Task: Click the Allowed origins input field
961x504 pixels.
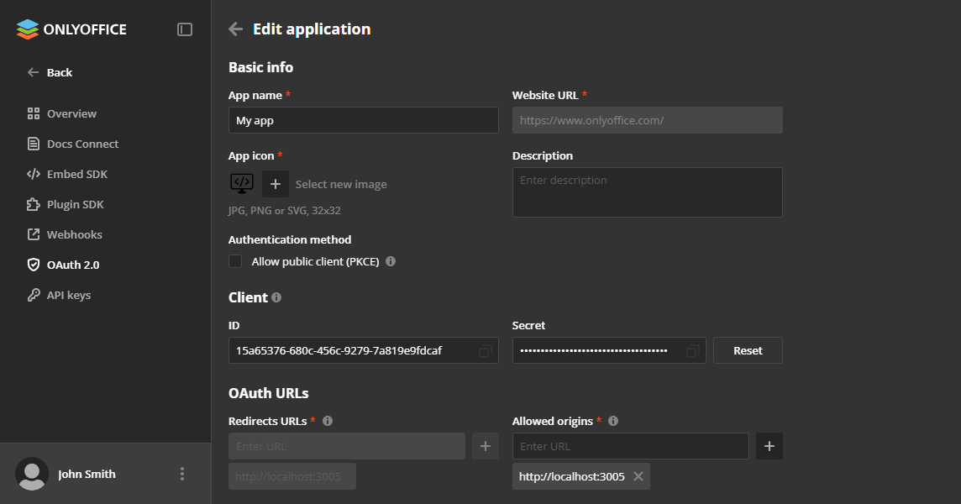Action: pyautogui.click(x=631, y=446)
